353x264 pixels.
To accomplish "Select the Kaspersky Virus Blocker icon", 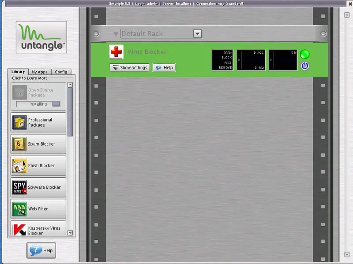I will pos(19,229).
